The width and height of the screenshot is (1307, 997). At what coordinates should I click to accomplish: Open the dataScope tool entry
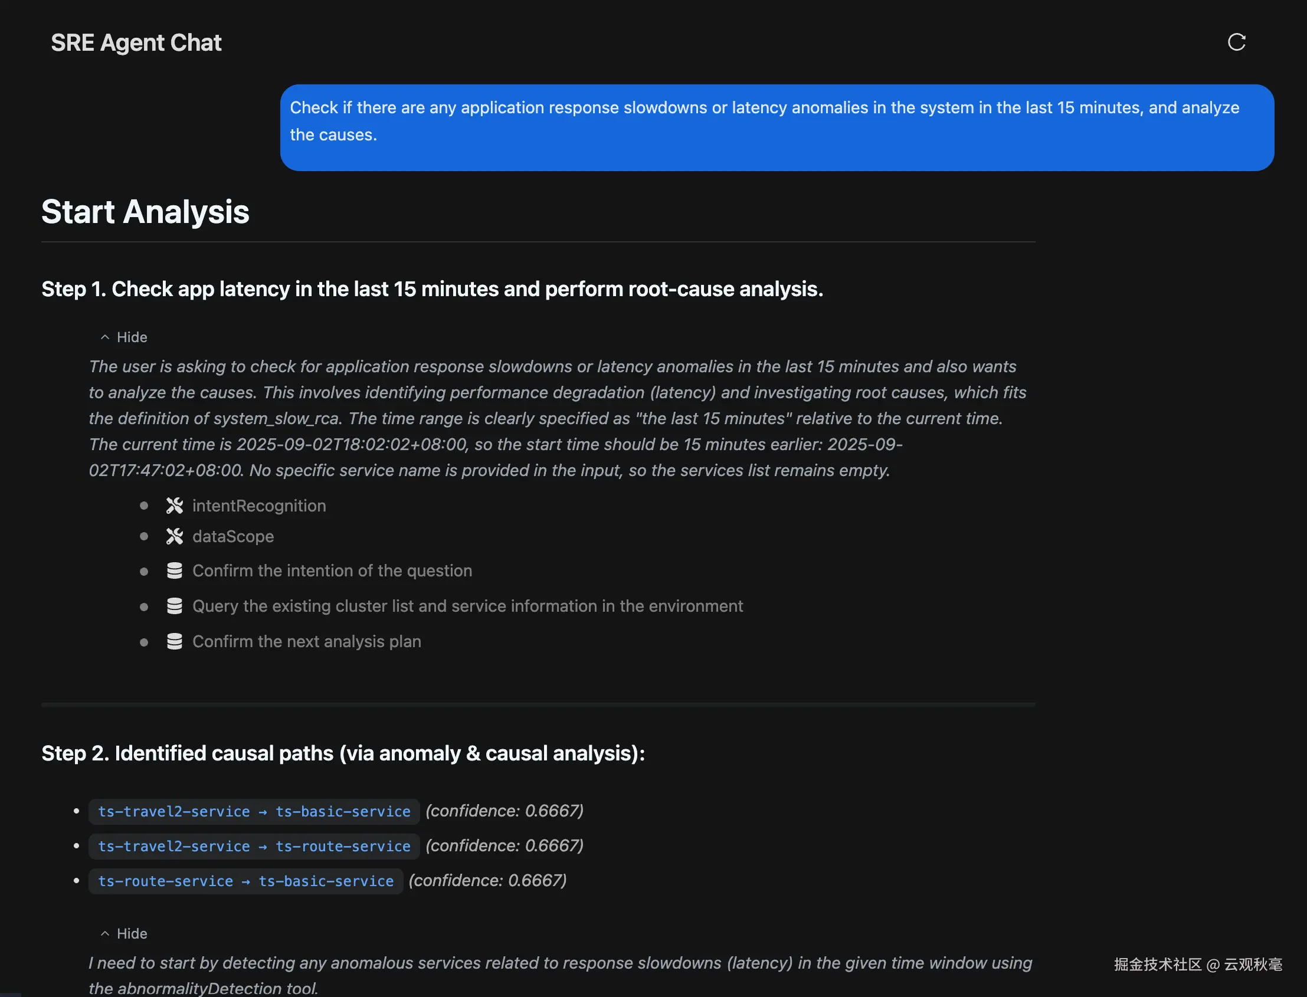pyautogui.click(x=232, y=536)
